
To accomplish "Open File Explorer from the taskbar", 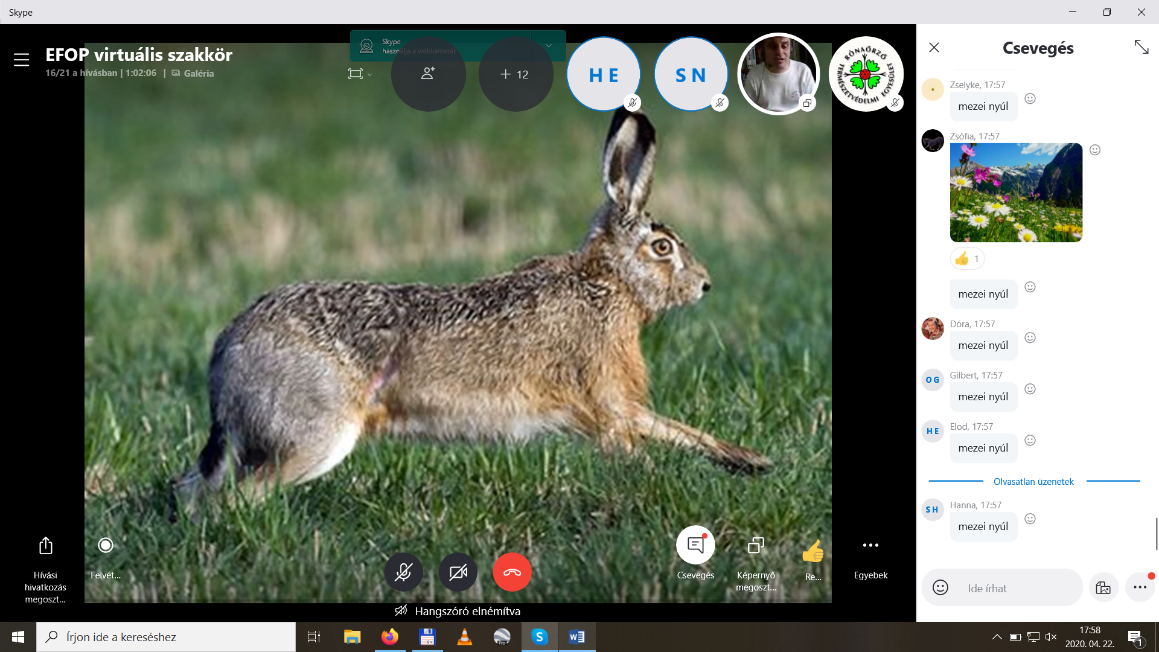I will click(352, 637).
